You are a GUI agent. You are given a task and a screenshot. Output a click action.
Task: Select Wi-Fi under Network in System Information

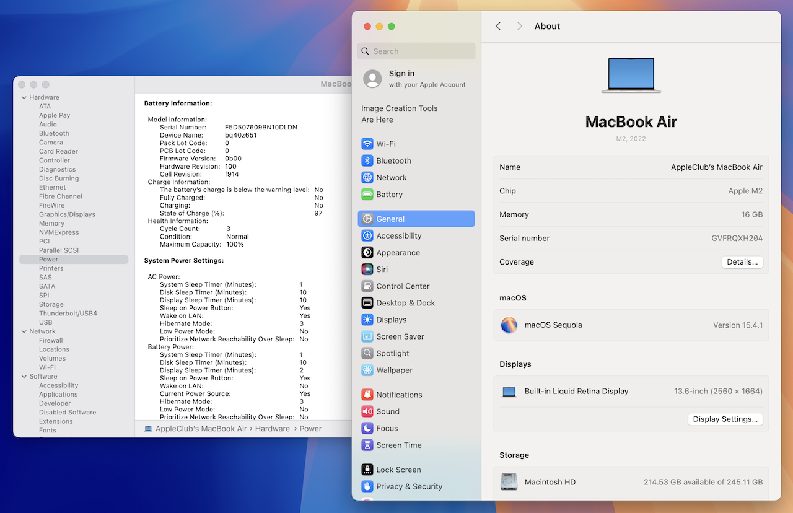47,367
